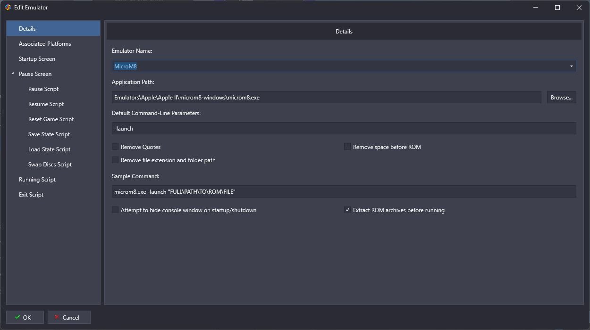Screen dimensions: 590x330
Task: Click the Sample Command: label
Action: tap(135, 176)
